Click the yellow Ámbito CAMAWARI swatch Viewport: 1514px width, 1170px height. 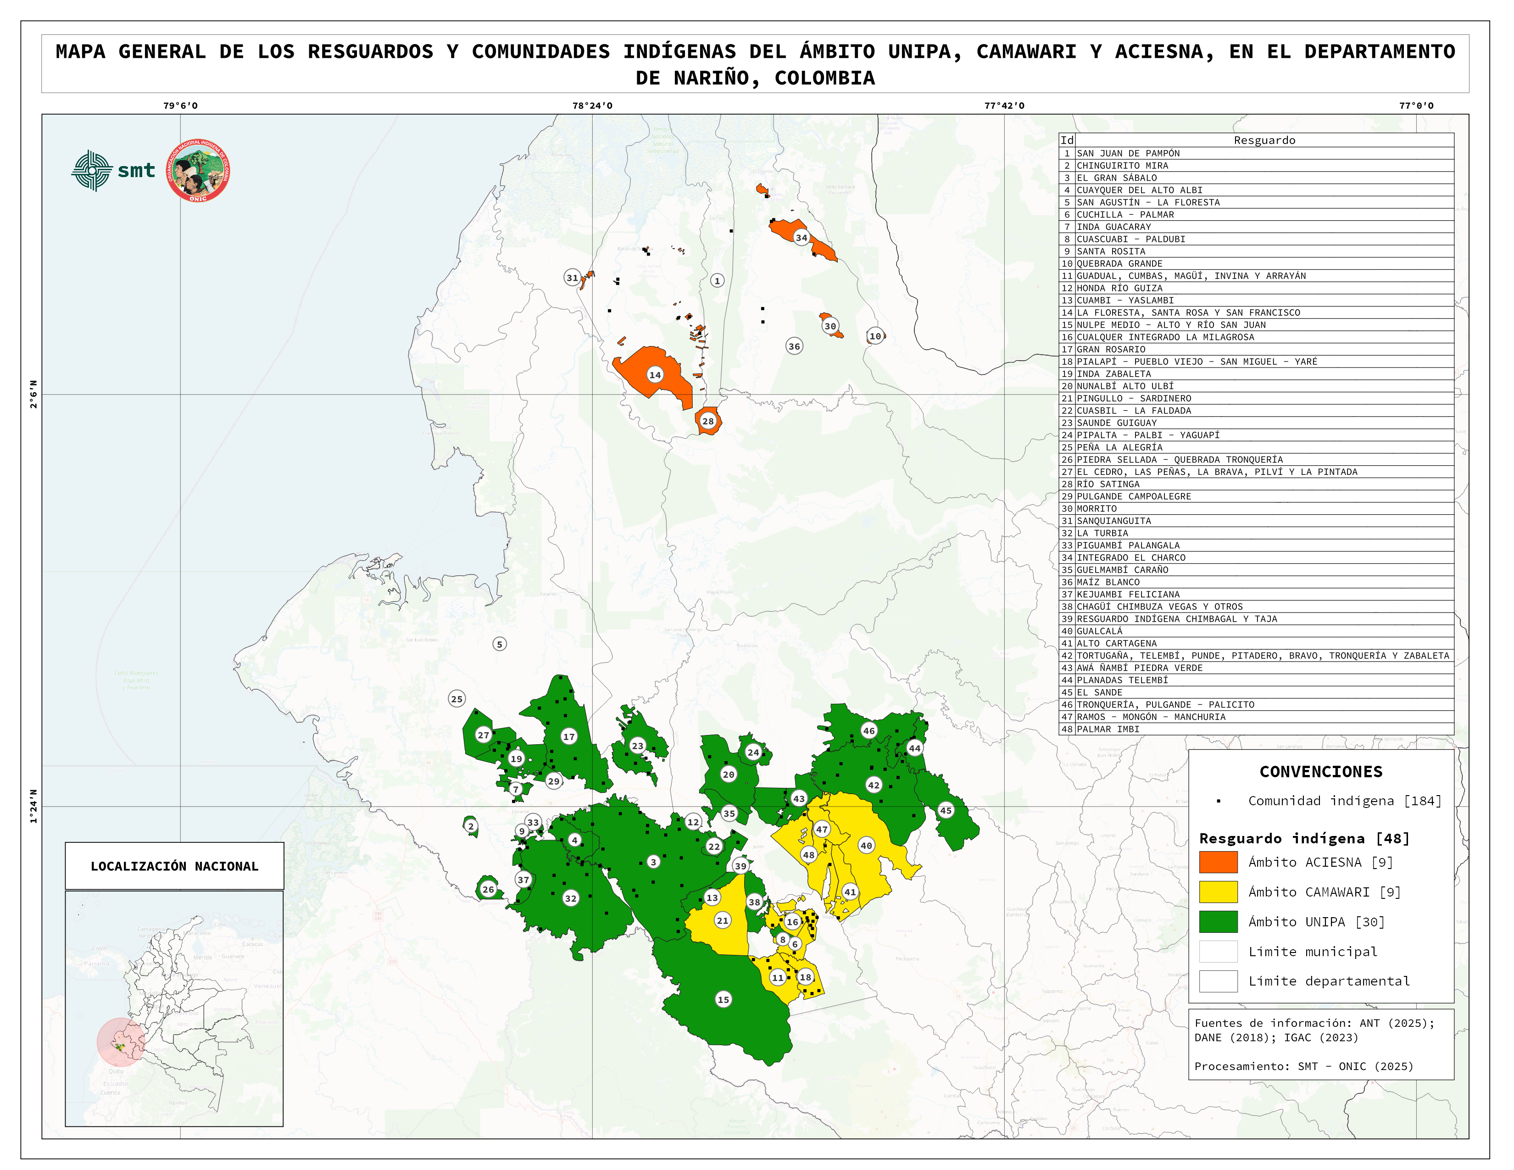coord(1218,892)
